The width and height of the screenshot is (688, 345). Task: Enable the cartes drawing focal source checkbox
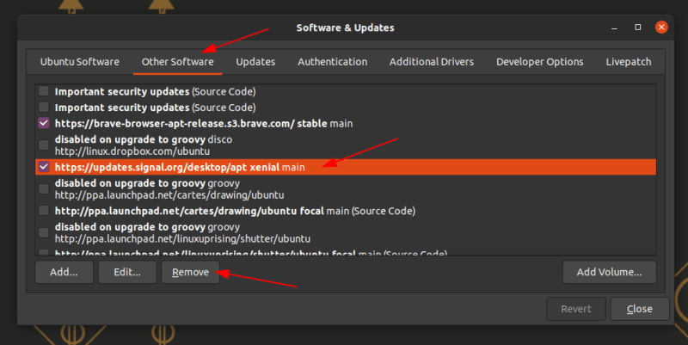click(44, 211)
